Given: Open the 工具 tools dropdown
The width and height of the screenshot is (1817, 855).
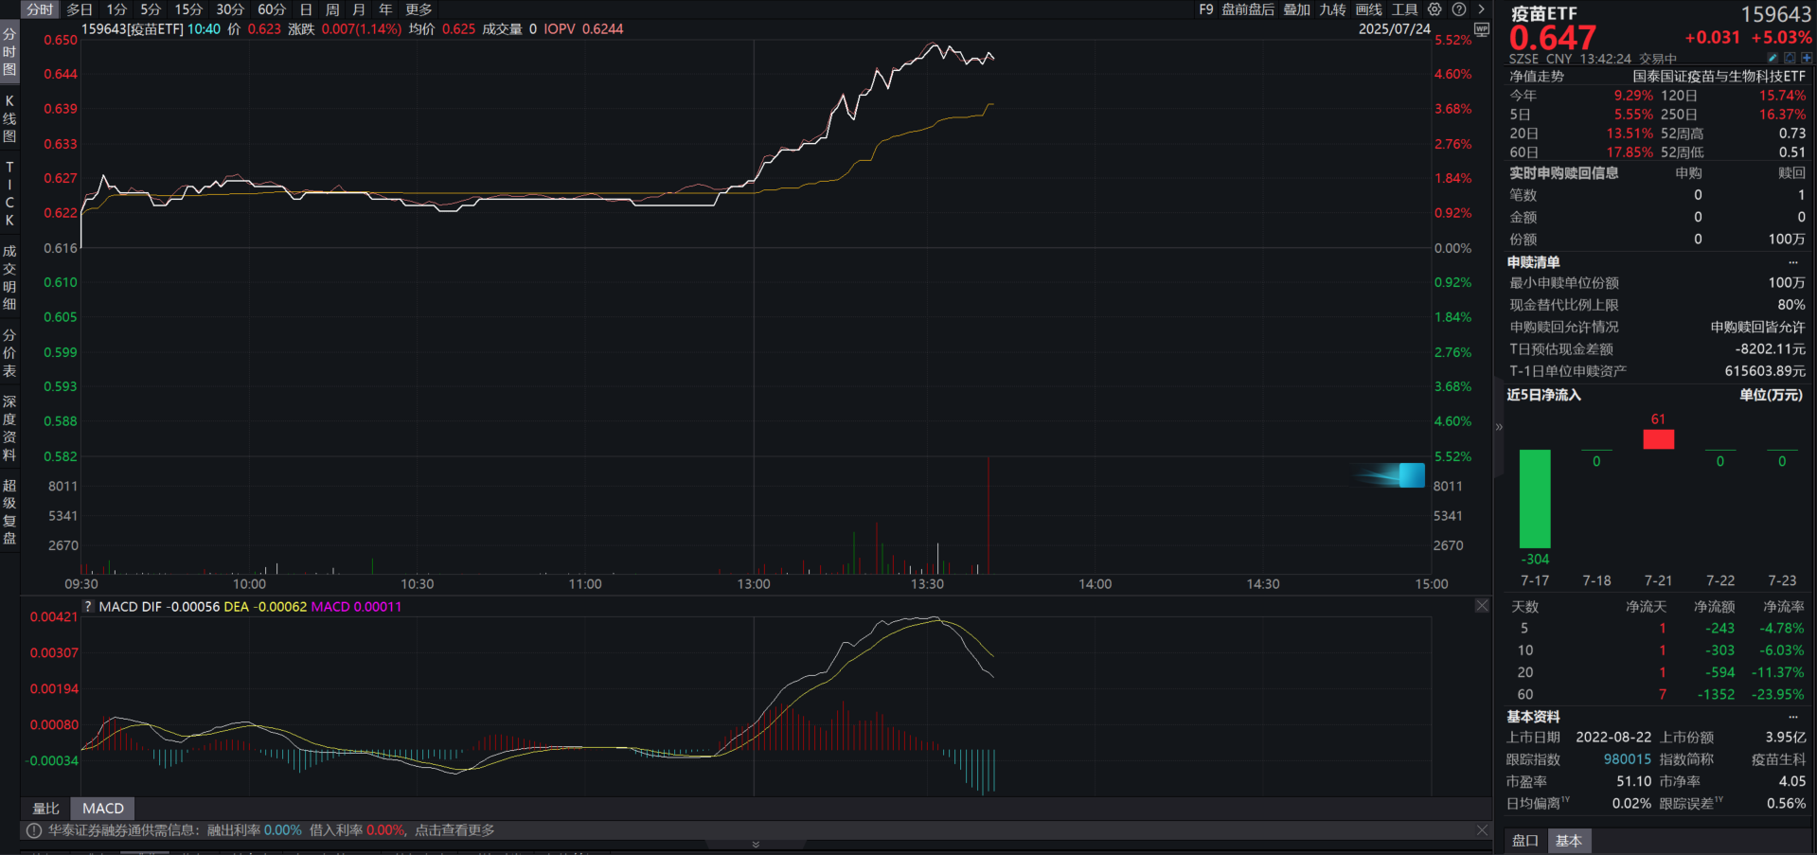Looking at the screenshot, I should (1404, 9).
